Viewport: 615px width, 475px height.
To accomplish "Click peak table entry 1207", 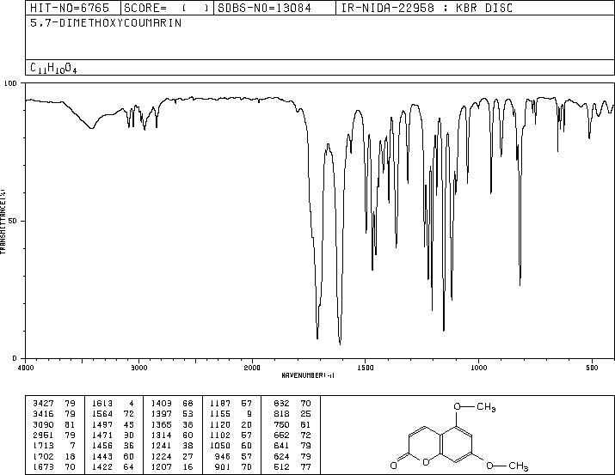I will (x=161, y=466).
